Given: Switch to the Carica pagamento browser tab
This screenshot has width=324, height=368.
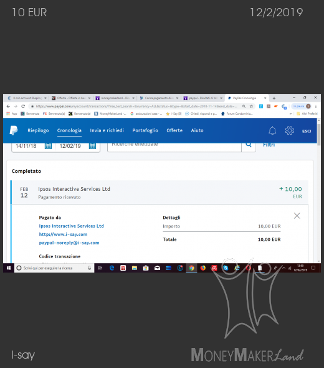Looking at the screenshot, I should [x=159, y=98].
